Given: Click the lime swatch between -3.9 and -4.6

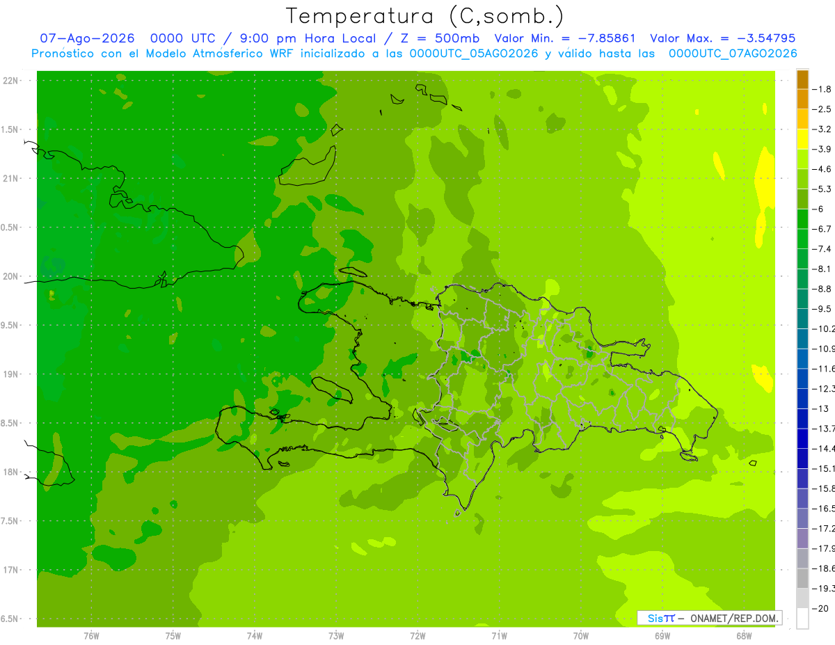Looking at the screenshot, I should [x=802, y=159].
